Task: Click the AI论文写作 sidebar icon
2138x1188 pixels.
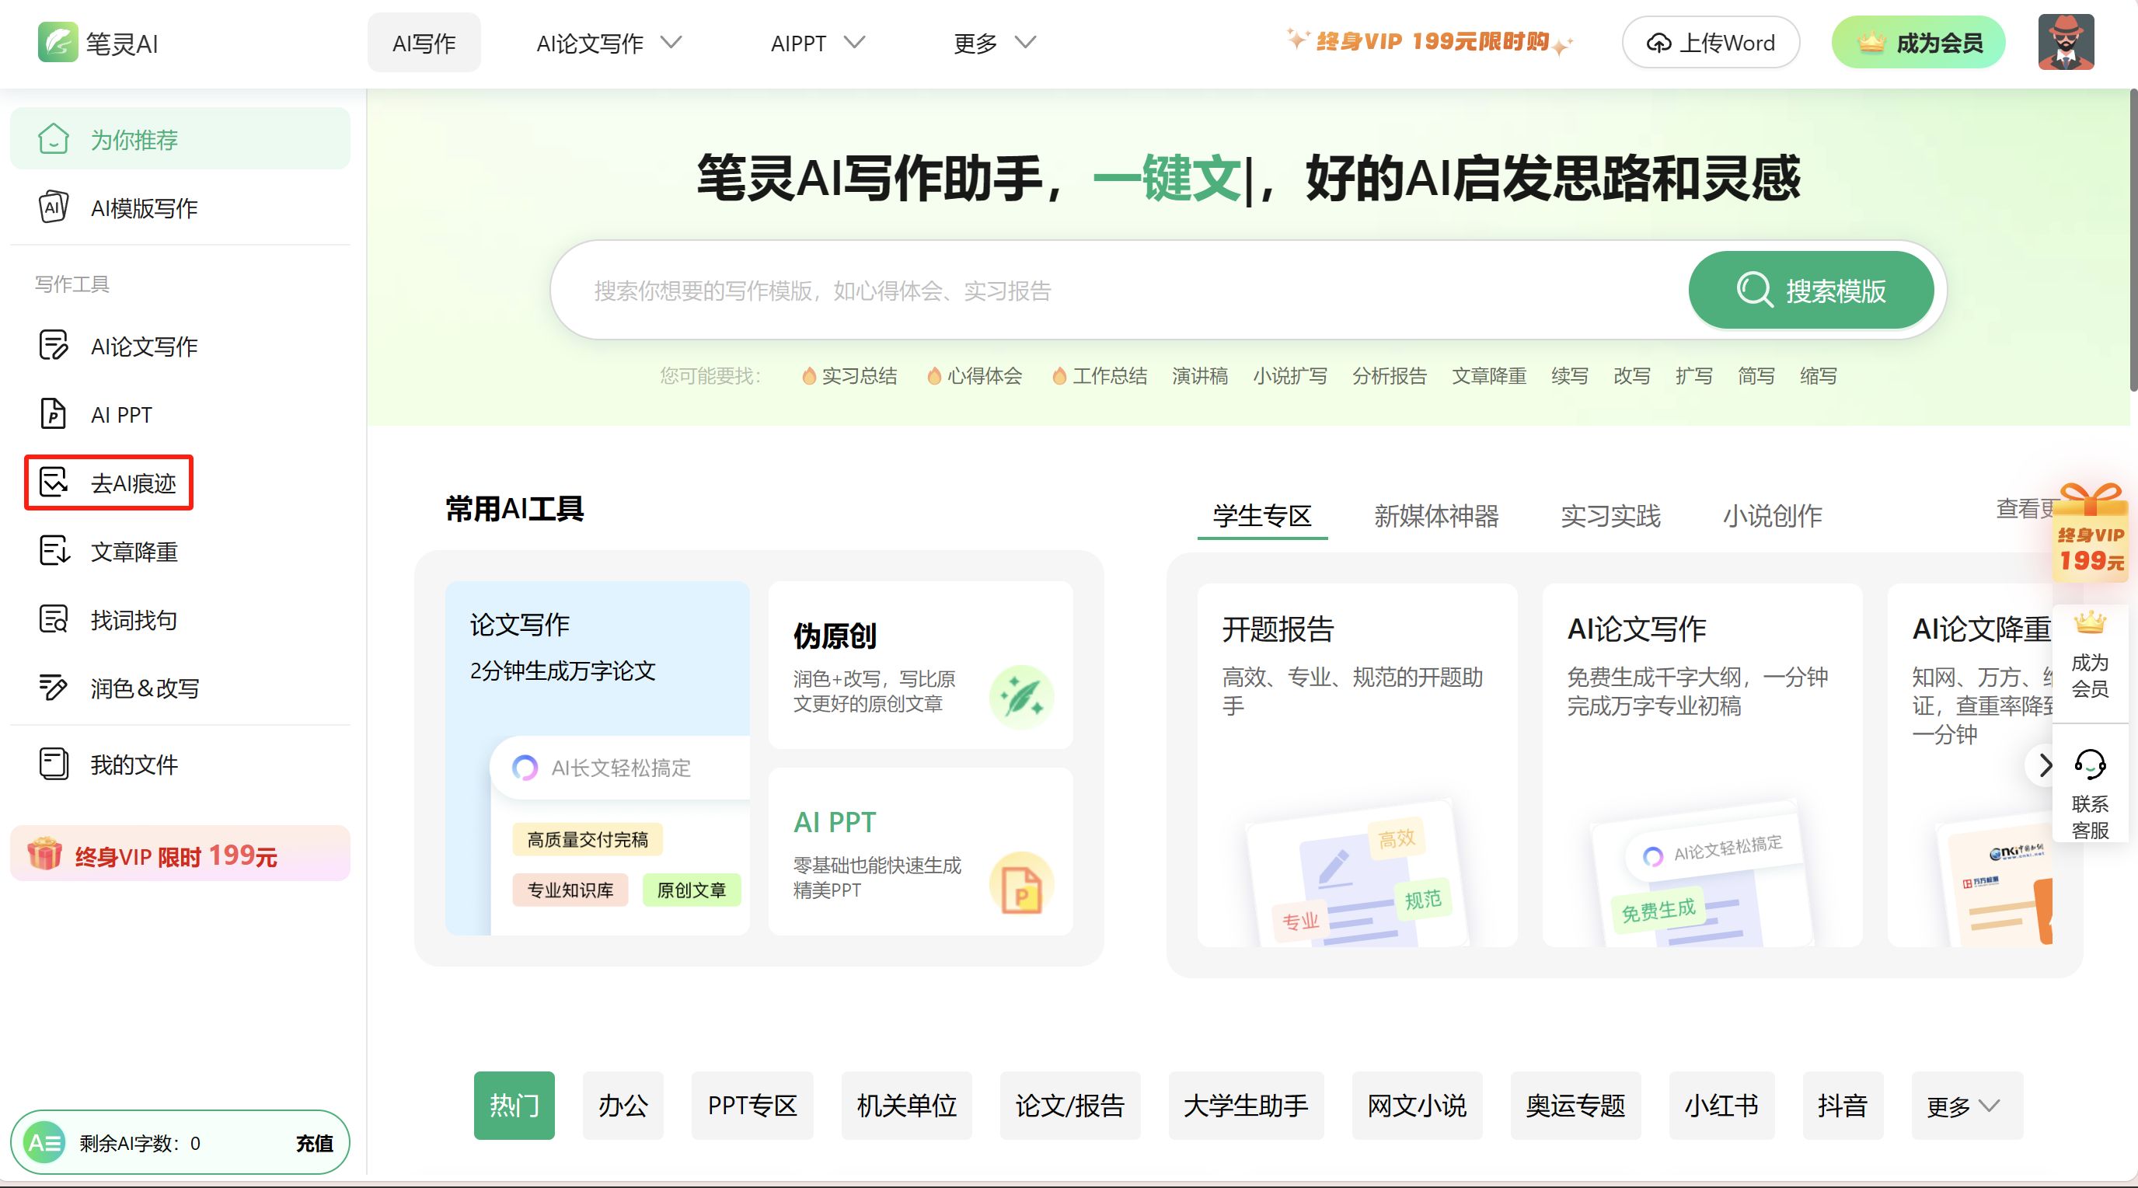Action: click(x=53, y=345)
